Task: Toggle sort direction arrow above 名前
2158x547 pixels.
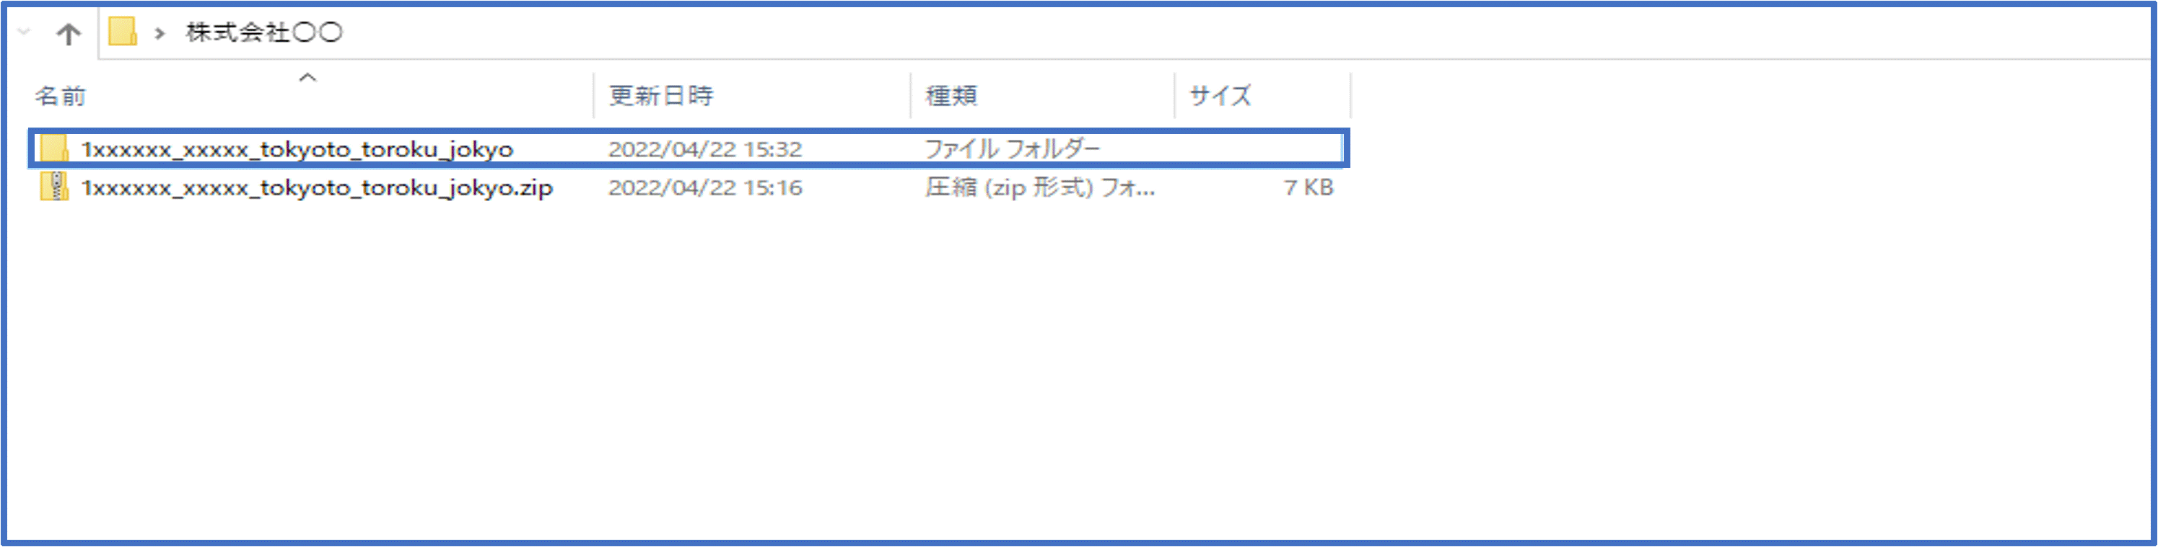Action: [307, 78]
